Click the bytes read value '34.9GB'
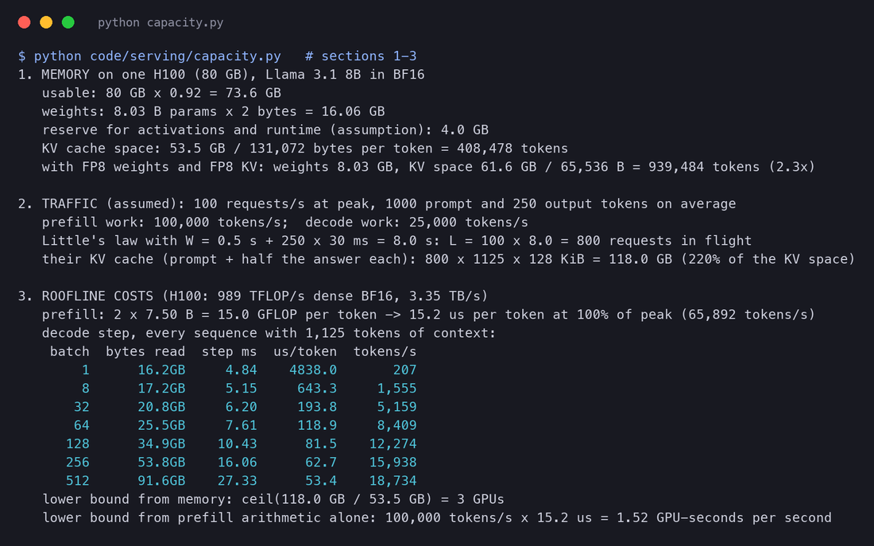 [161, 443]
